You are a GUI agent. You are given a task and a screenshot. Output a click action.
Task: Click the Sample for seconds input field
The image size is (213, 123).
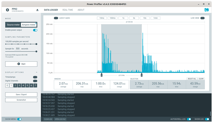click(x=18, y=49)
